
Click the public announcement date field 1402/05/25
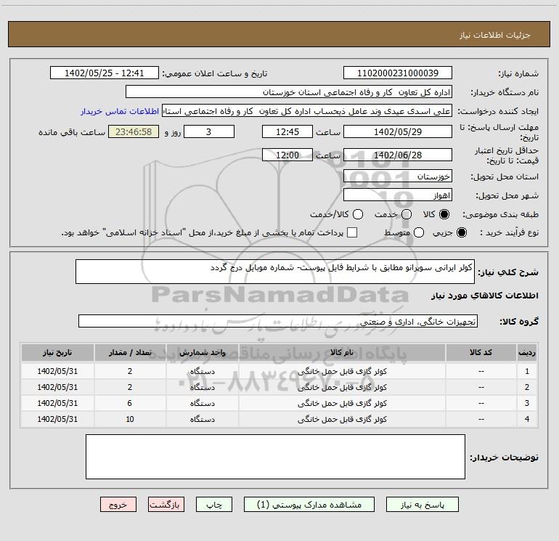(x=104, y=73)
